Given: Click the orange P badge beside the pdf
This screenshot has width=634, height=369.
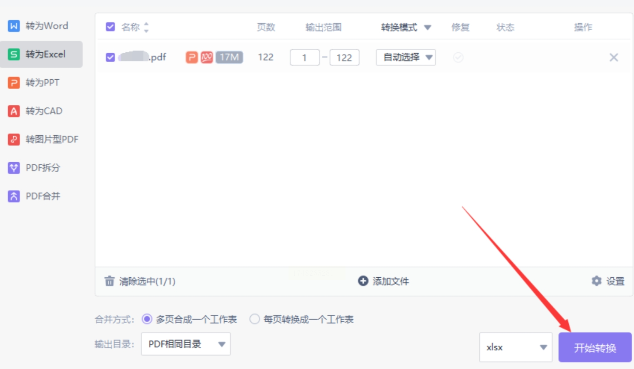Looking at the screenshot, I should (x=192, y=57).
